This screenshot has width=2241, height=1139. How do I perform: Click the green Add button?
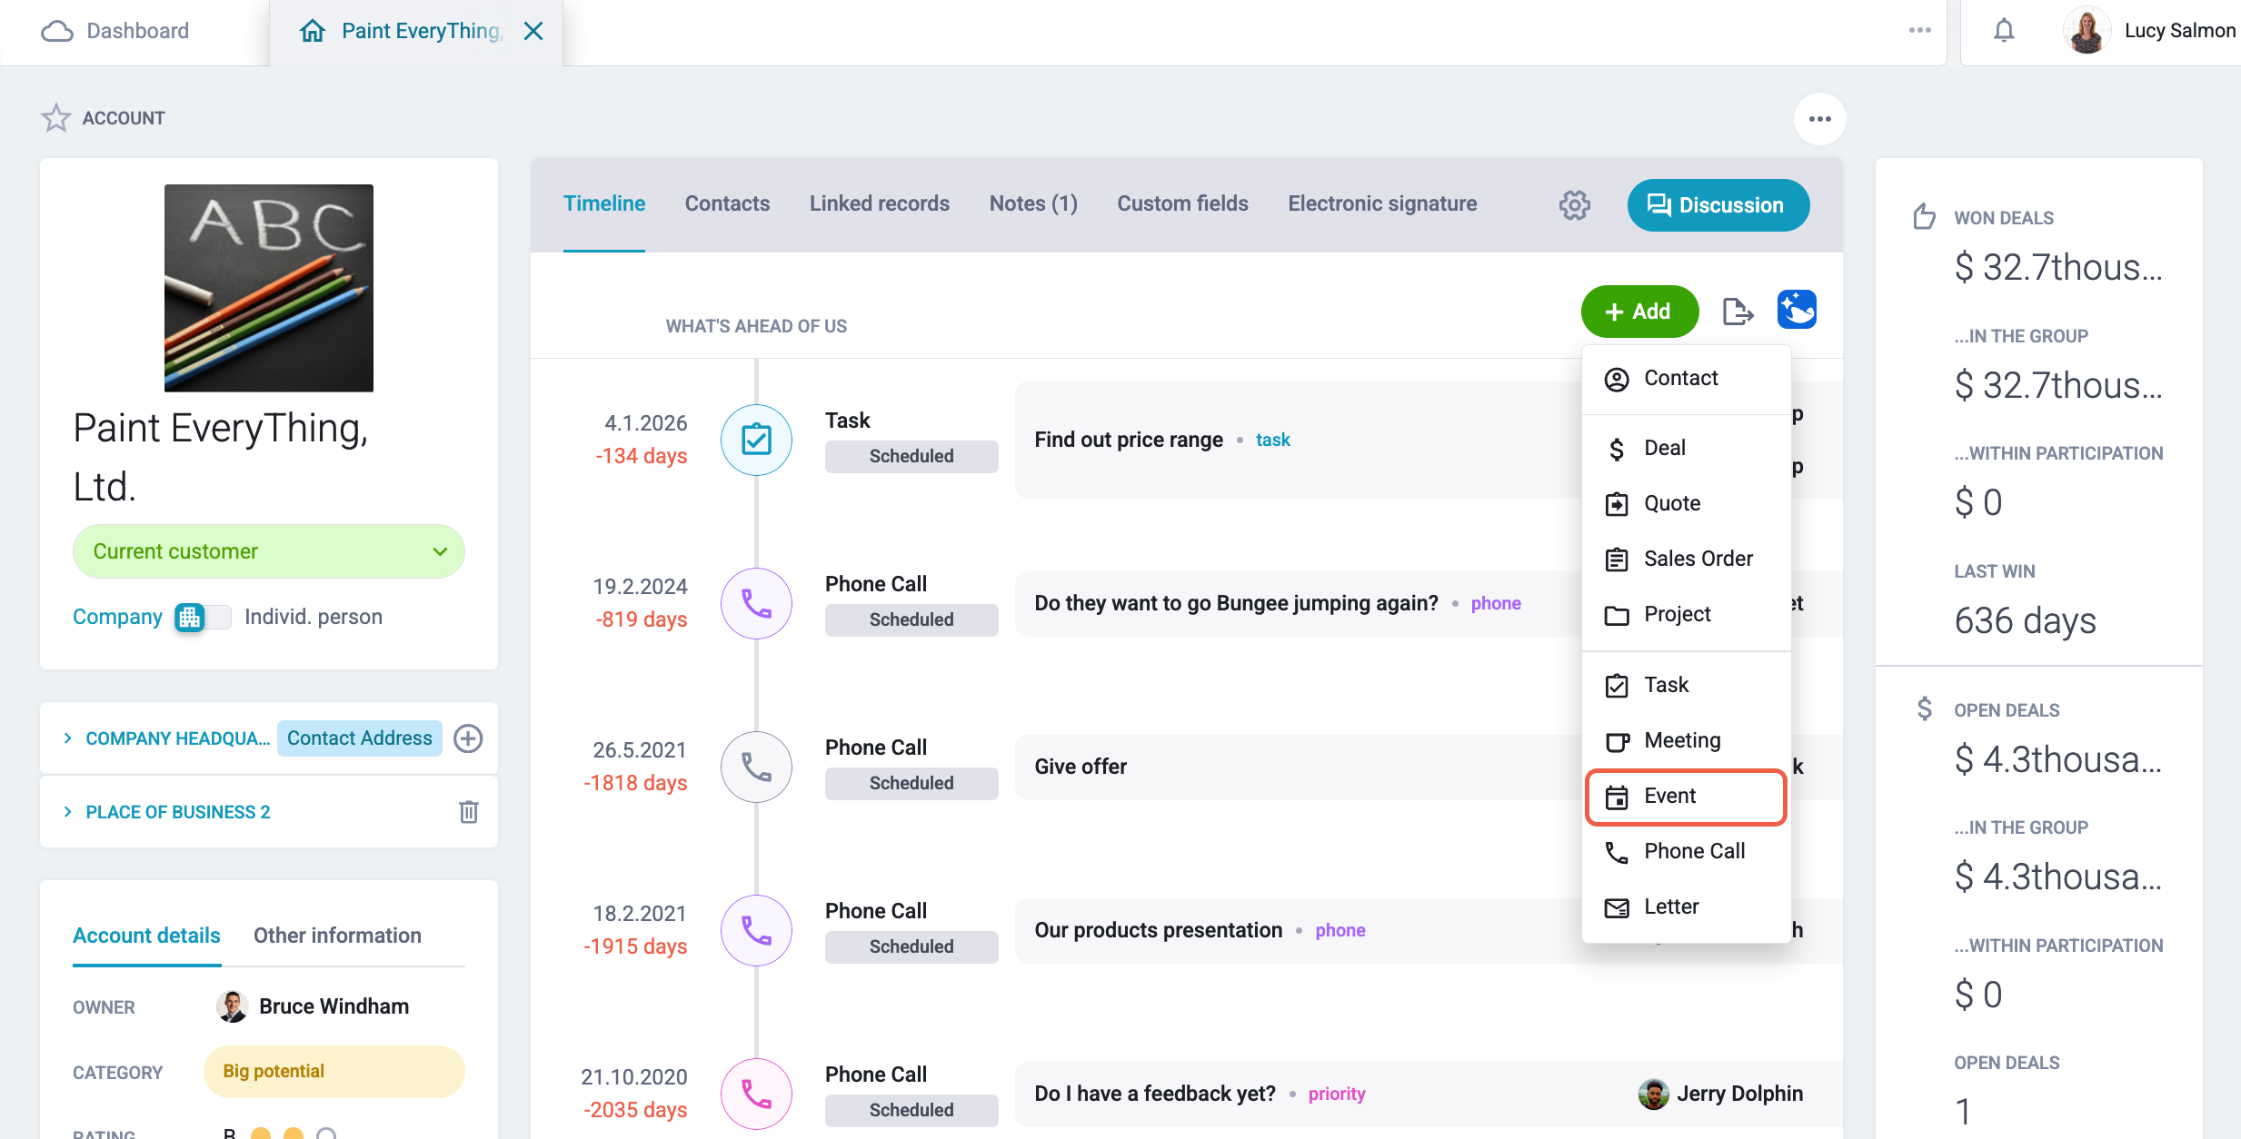1638,312
